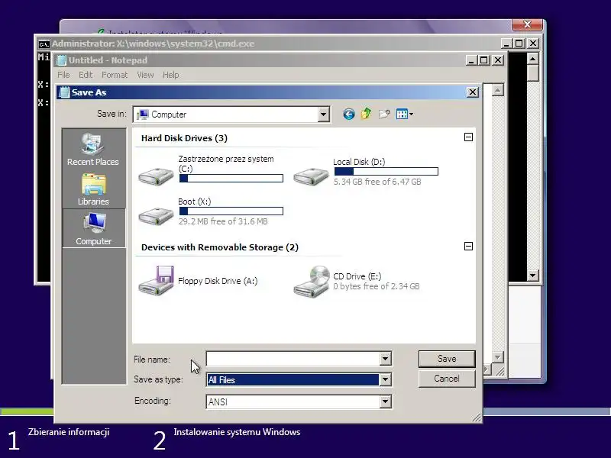Create a new folder icon
The width and height of the screenshot is (611, 458).
click(x=384, y=114)
